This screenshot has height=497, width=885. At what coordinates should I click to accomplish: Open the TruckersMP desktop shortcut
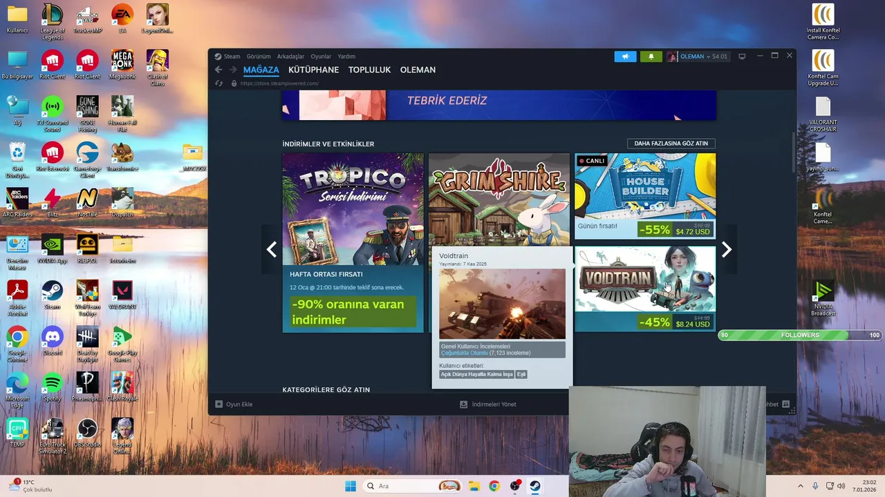click(87, 19)
